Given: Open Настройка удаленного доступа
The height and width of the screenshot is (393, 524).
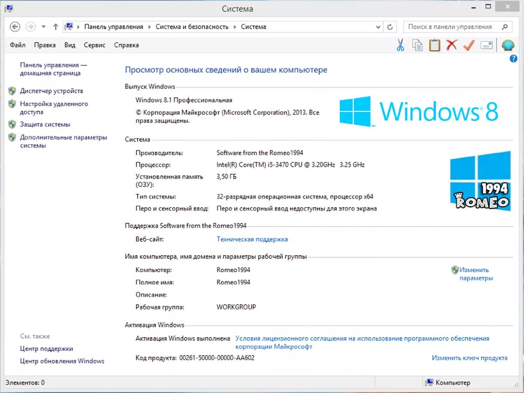Looking at the screenshot, I should pos(54,108).
